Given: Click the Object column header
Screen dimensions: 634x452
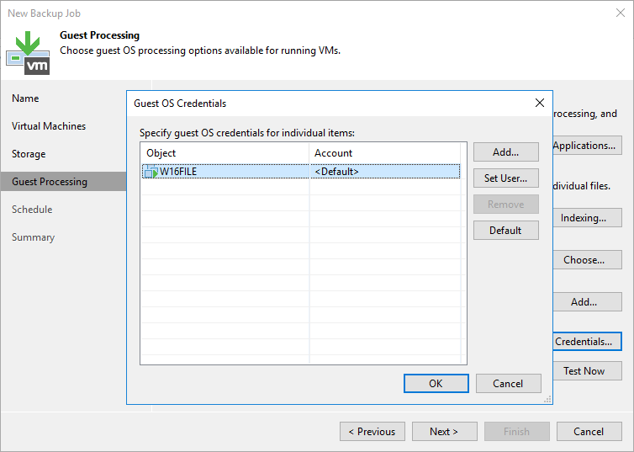Looking at the screenshot, I should pyautogui.click(x=224, y=152).
